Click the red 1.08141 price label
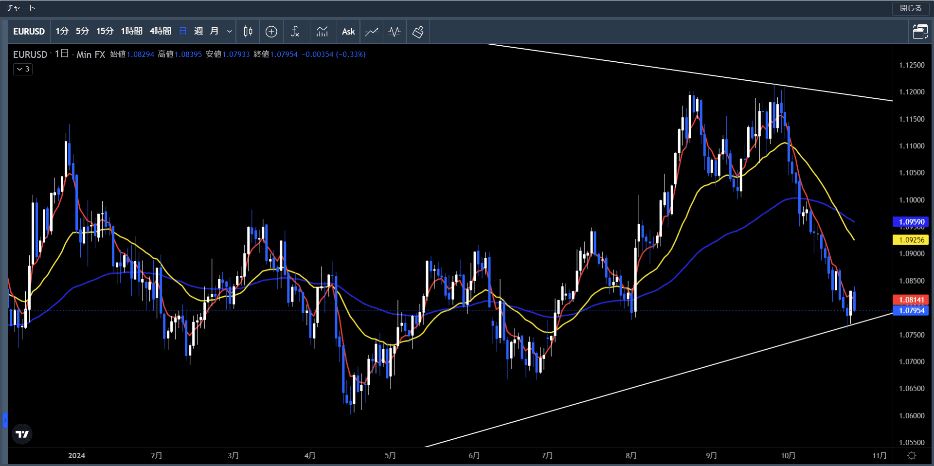This screenshot has width=934, height=466. pyautogui.click(x=911, y=300)
